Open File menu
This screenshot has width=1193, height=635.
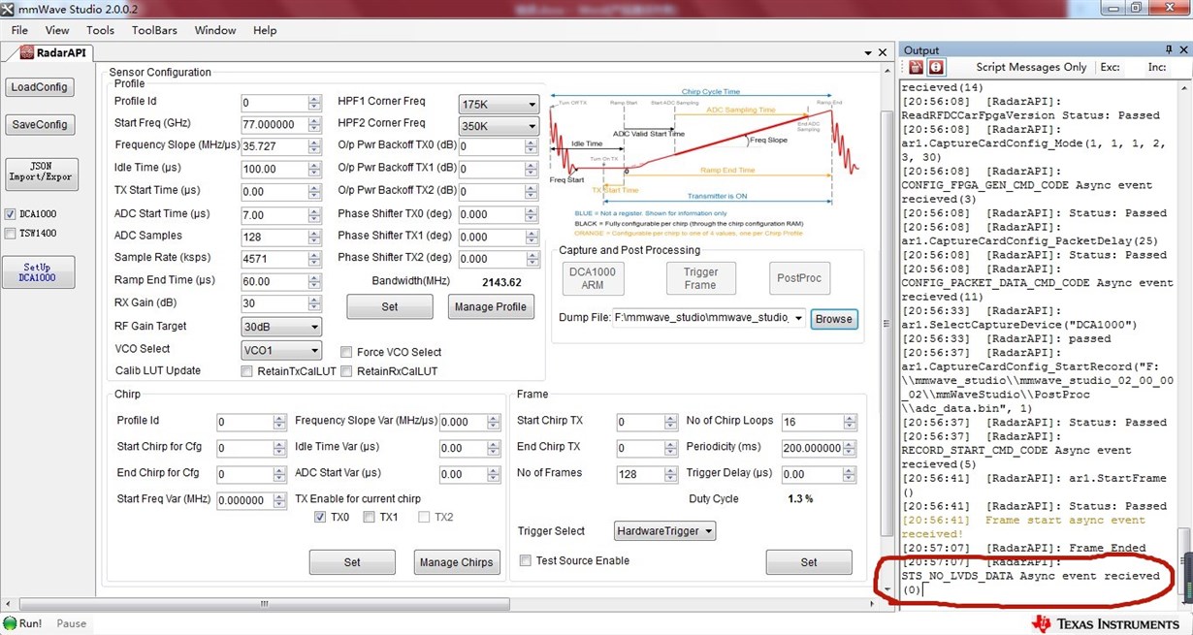coord(19,30)
